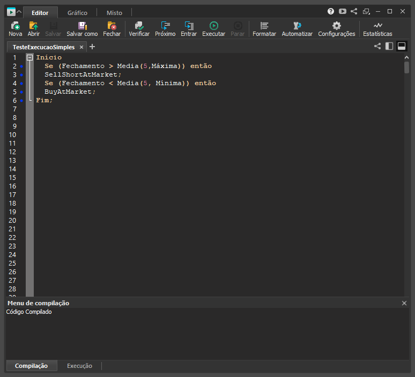Image resolution: width=415 pixels, height=377 pixels.
Task: Close the Menu de compilação panel
Action: click(404, 303)
